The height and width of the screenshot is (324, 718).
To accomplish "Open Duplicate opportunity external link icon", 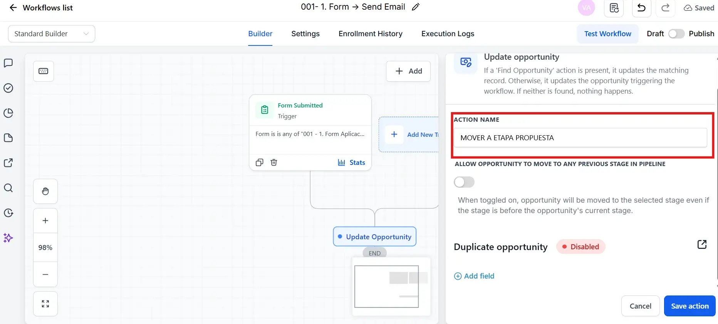I will (702, 245).
